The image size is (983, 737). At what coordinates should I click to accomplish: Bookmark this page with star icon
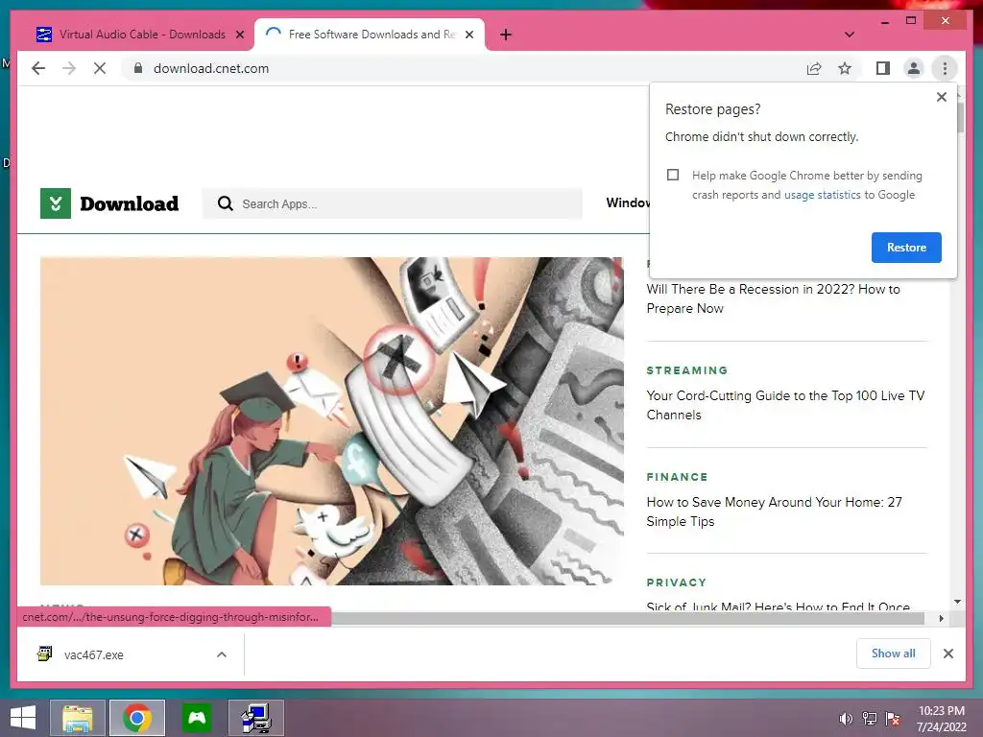[x=845, y=68]
